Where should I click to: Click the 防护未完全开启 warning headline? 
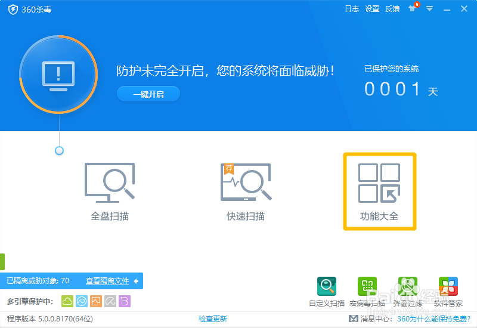click(x=225, y=71)
